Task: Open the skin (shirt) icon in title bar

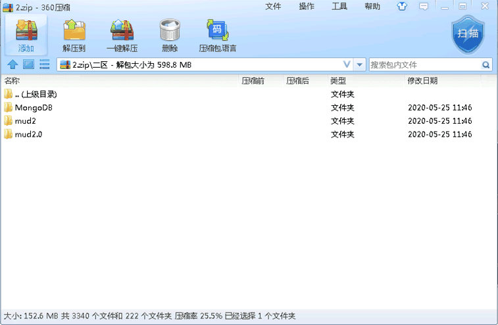Action: 402,6
